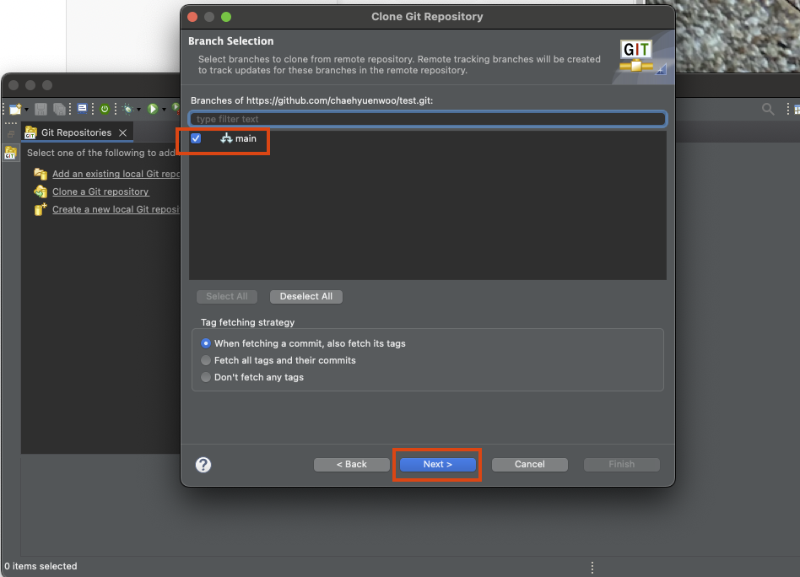Select 'Fetch all tags and their commits' option
The image size is (800, 577).
(x=278, y=360)
